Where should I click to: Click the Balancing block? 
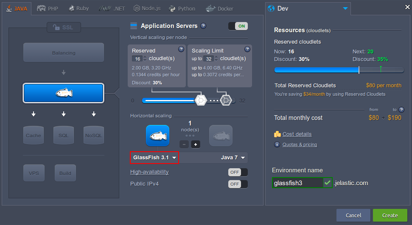64,53
